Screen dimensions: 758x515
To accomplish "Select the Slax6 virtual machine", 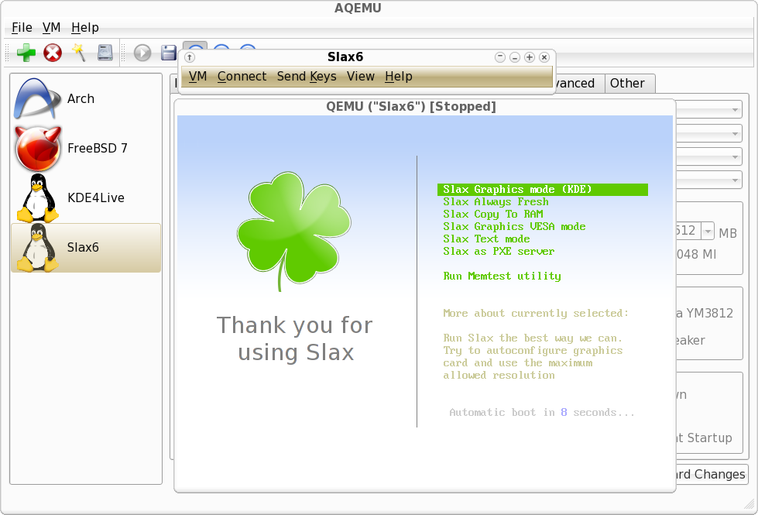I will (86, 248).
